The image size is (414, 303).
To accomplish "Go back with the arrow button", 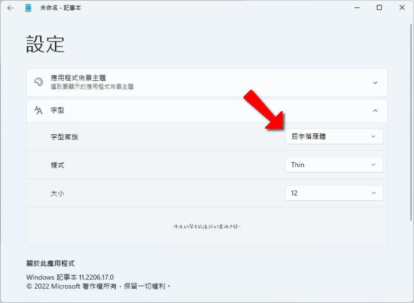I will pos(10,8).
